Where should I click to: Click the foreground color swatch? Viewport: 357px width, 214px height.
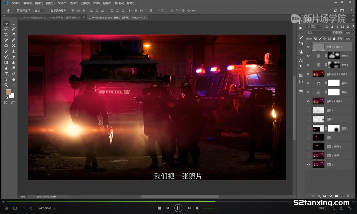[x=8, y=92]
